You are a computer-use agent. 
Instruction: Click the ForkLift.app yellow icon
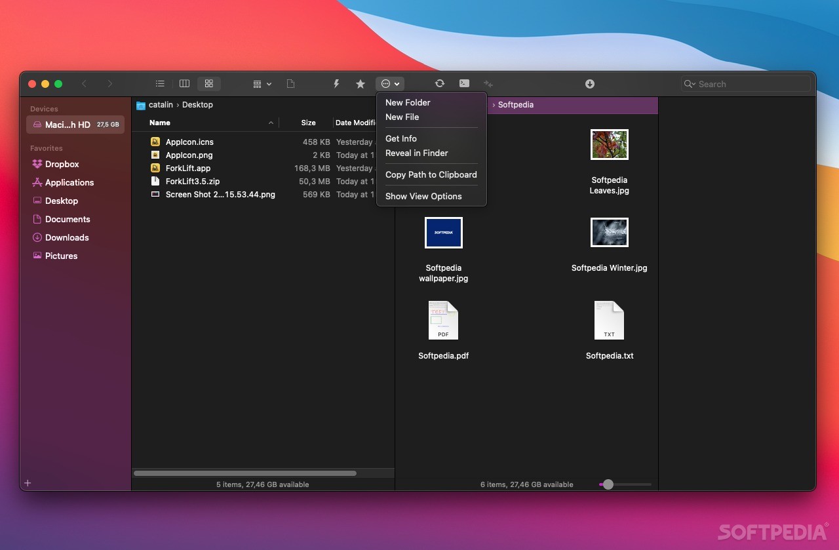pos(155,168)
